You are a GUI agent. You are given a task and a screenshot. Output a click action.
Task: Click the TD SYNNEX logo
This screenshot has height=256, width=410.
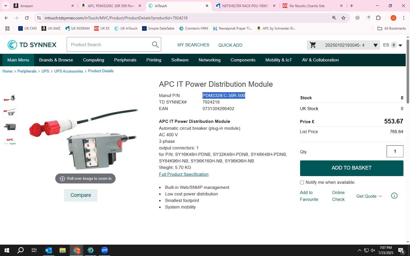click(x=32, y=45)
